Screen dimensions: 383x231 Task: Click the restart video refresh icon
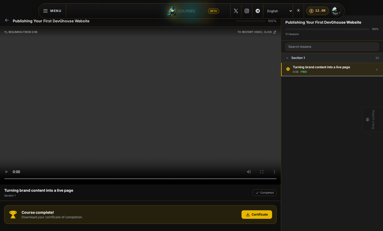[275, 32]
